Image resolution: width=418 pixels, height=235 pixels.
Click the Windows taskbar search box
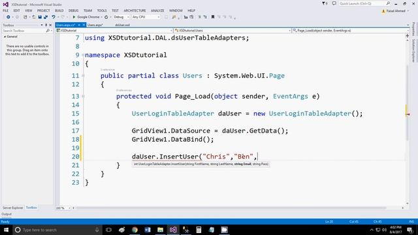[57, 230]
